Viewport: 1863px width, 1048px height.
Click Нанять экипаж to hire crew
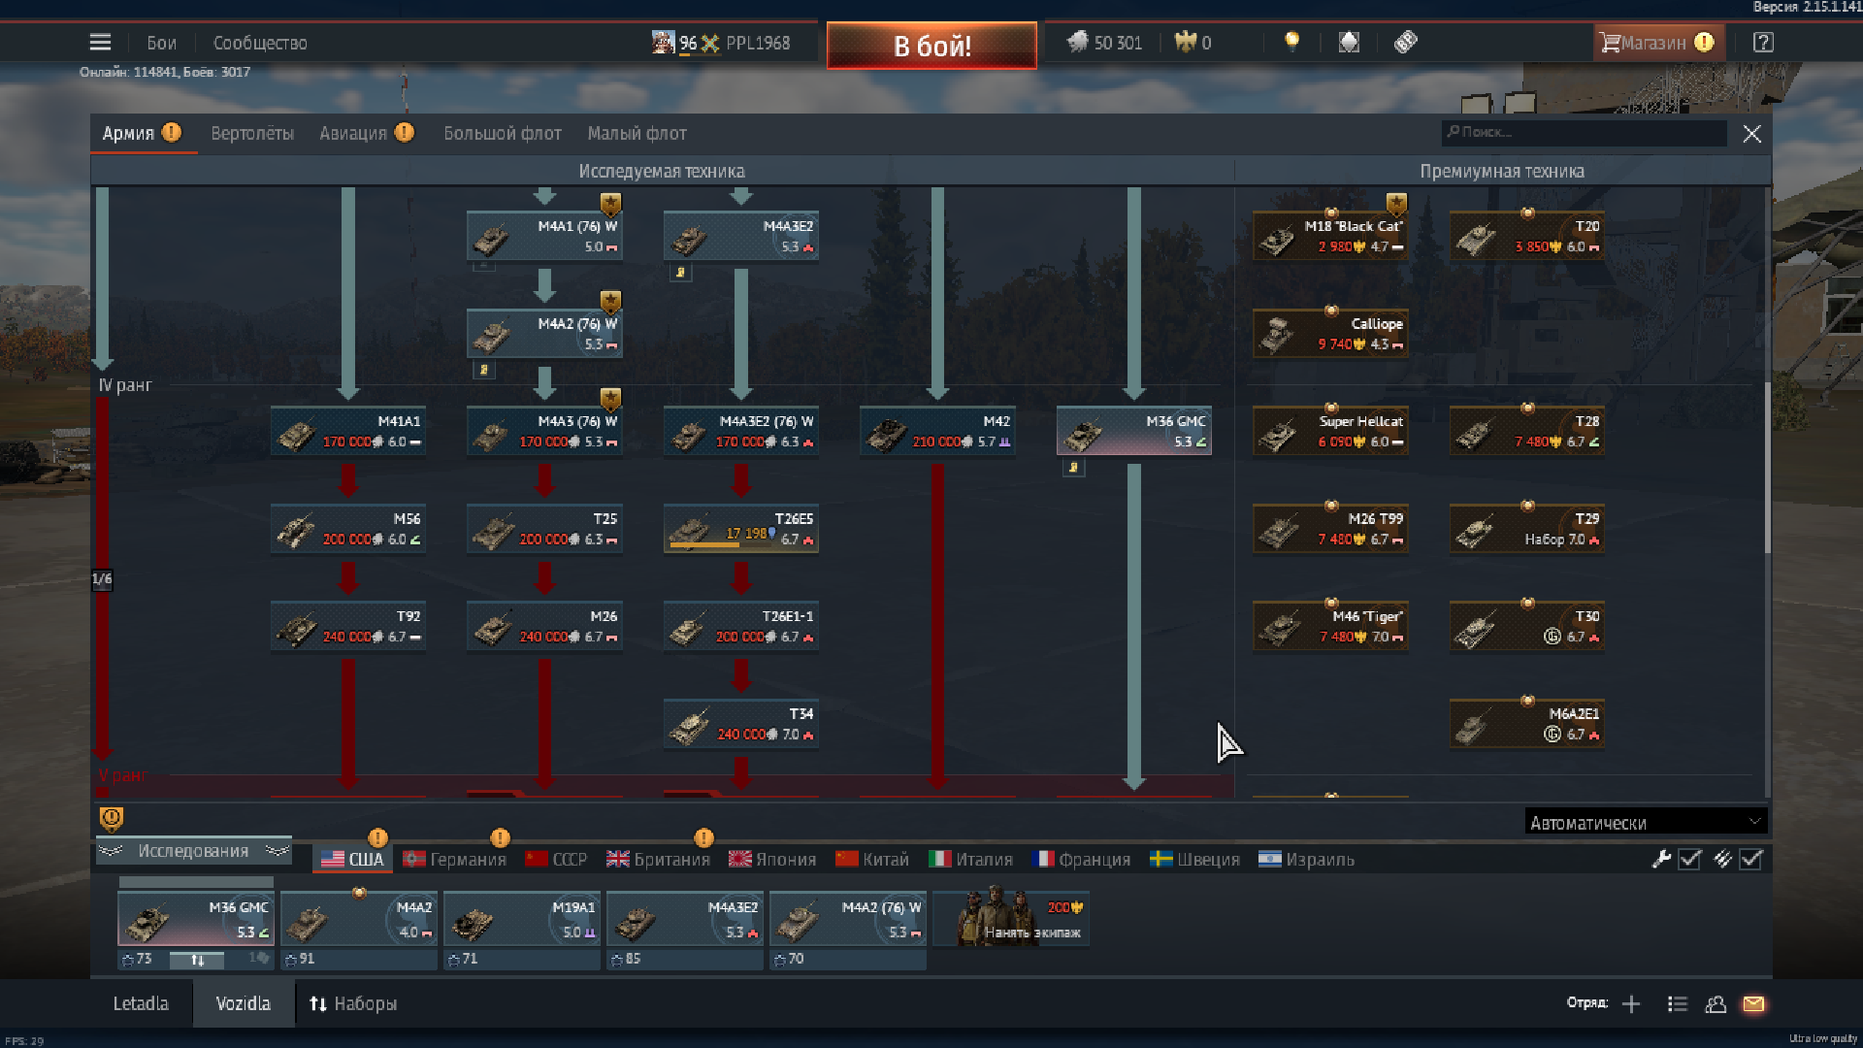pos(1011,919)
